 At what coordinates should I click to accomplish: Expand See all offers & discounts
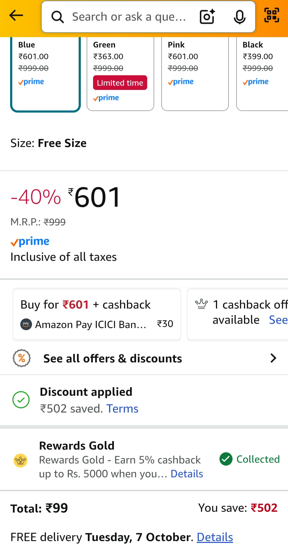point(113,359)
